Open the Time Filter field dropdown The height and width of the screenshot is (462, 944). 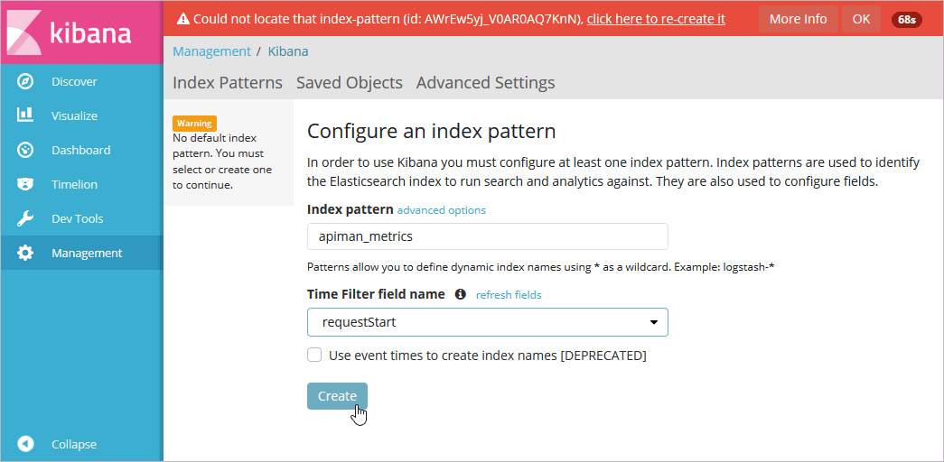487,322
